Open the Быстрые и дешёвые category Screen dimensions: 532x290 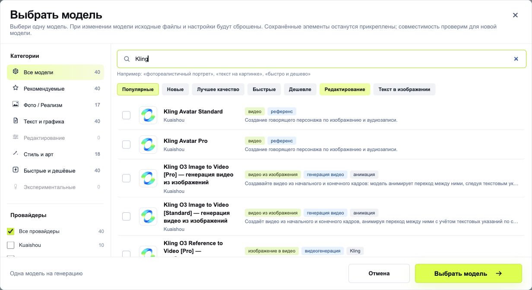[x=55, y=170]
